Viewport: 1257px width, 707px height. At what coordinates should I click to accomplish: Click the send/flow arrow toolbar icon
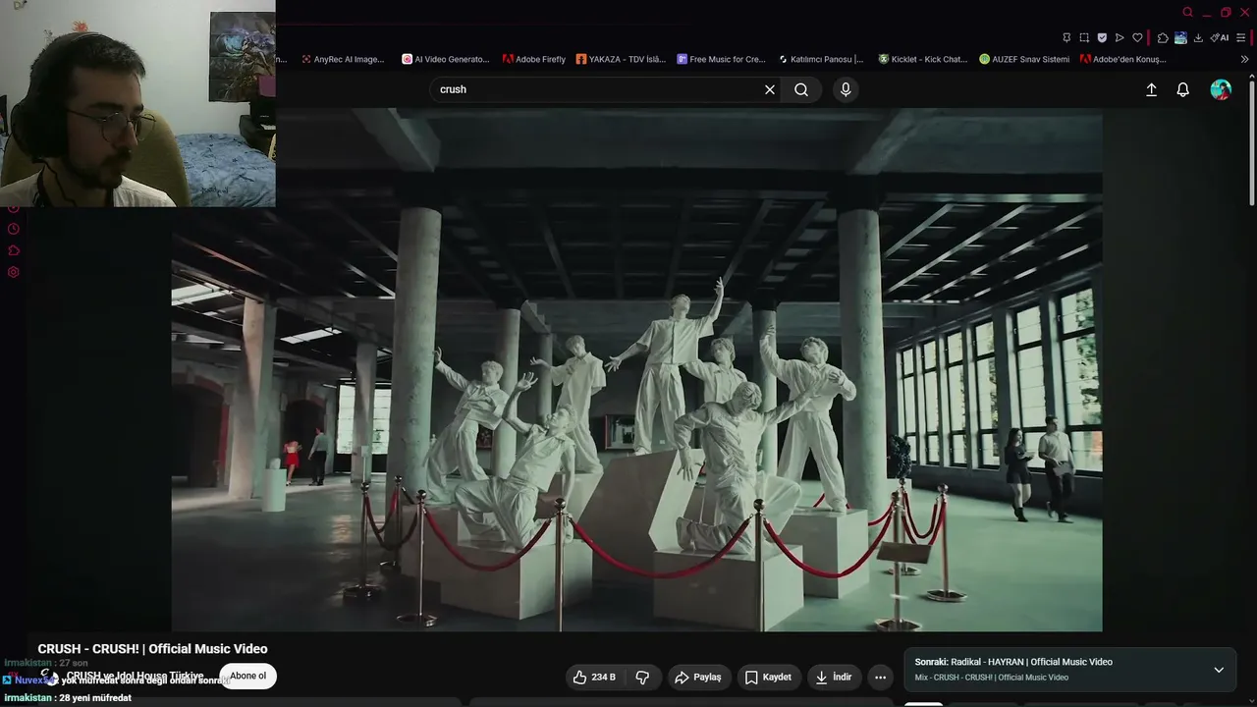tap(1120, 38)
